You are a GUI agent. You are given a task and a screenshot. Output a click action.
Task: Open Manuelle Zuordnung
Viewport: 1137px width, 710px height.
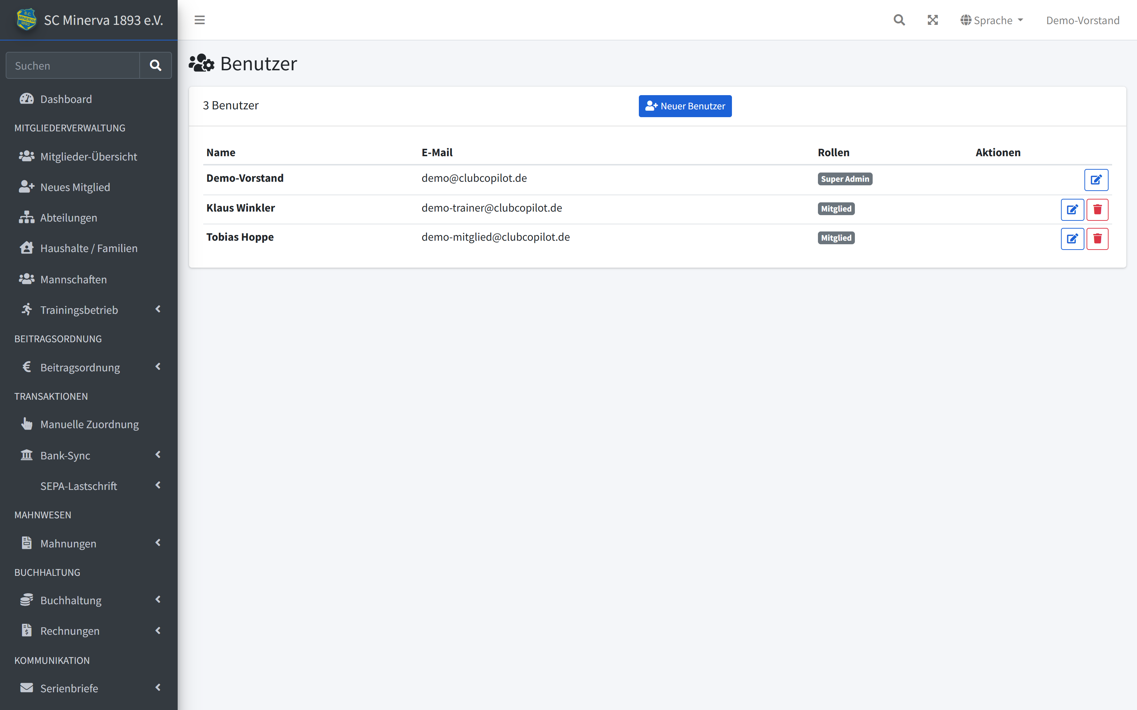pyautogui.click(x=89, y=424)
